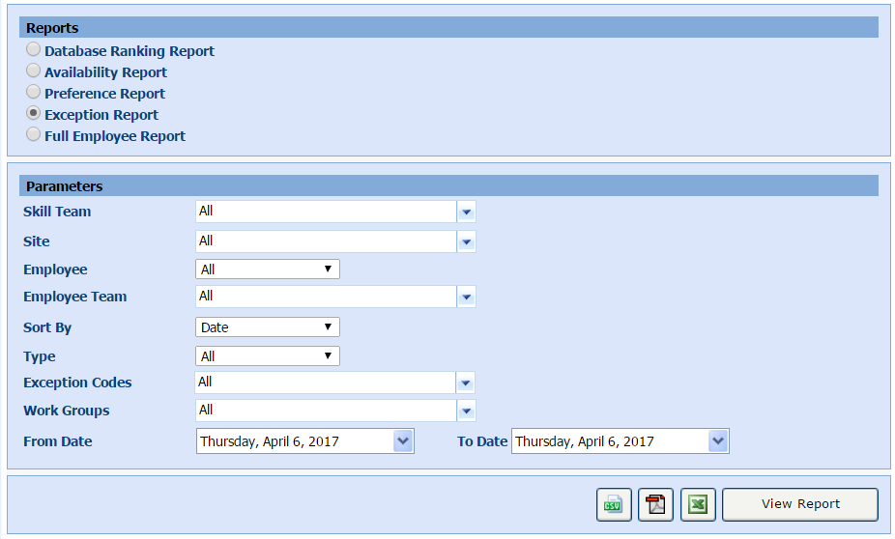895x539 pixels.
Task: Open the Employee select list
Action: pos(267,269)
